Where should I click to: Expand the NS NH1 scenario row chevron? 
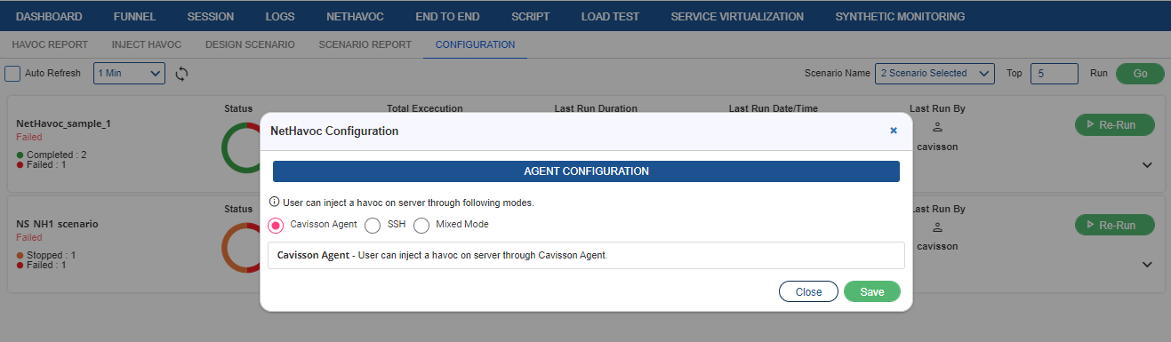[x=1147, y=265]
